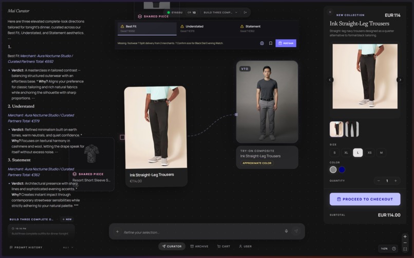Switch to the Best Fit tab
414x258 pixels.
tap(147, 29)
